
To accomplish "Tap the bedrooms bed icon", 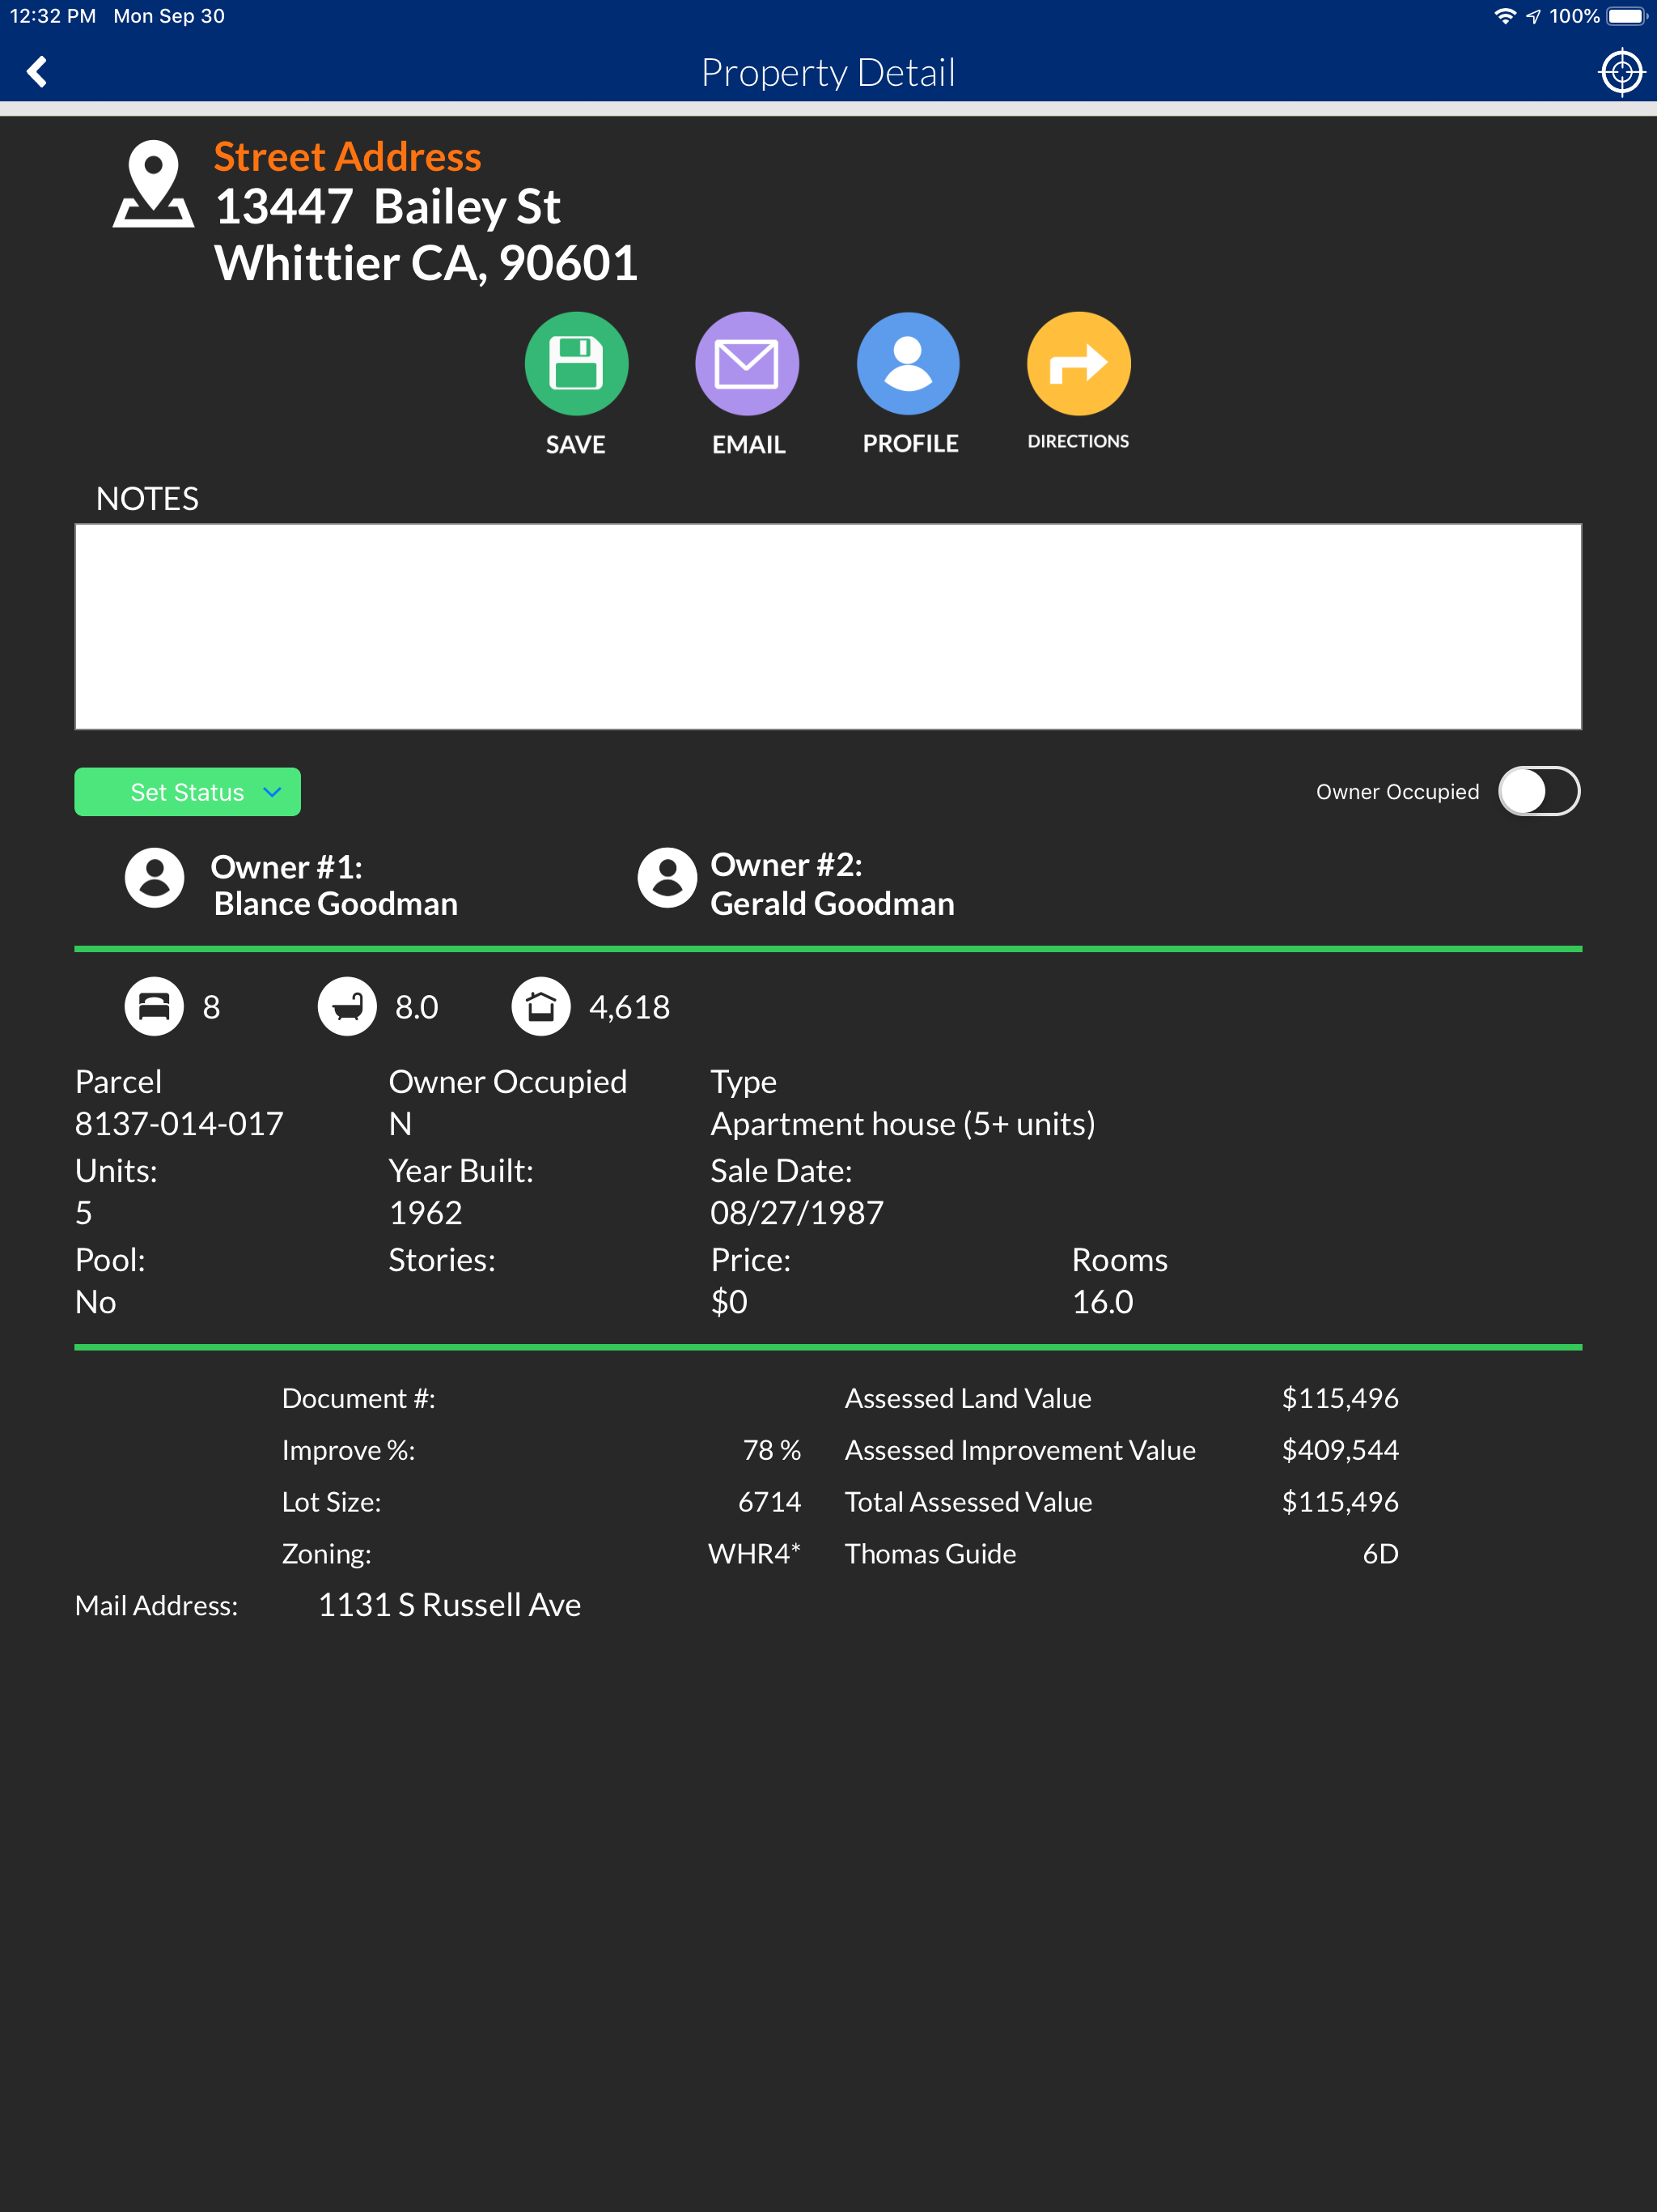I will (154, 1006).
